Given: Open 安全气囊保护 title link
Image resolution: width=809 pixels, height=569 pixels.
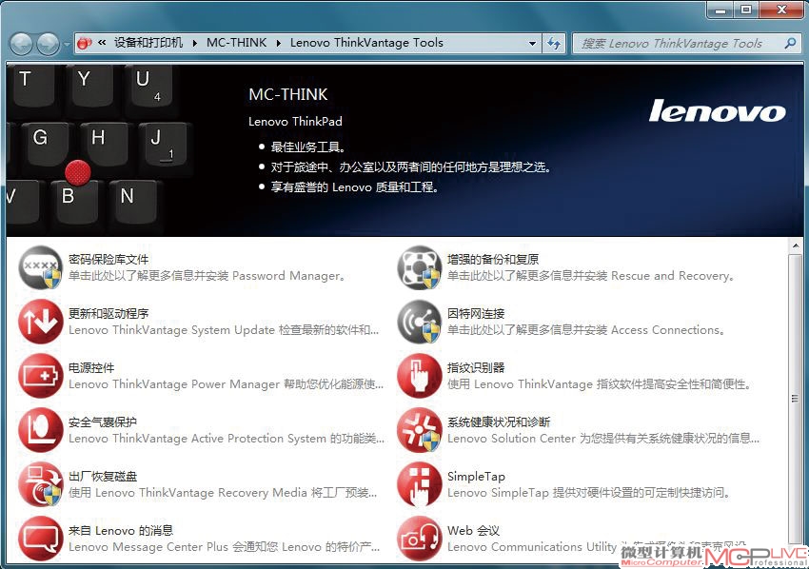Looking at the screenshot, I should 103,422.
